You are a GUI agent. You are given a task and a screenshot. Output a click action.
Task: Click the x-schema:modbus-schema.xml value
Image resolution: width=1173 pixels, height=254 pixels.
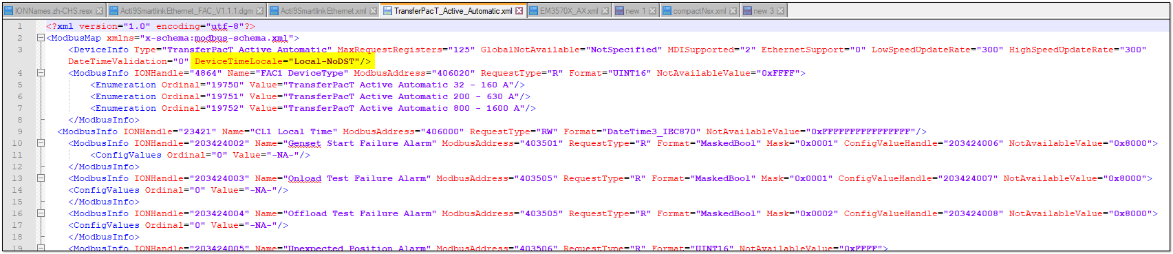tap(216, 38)
